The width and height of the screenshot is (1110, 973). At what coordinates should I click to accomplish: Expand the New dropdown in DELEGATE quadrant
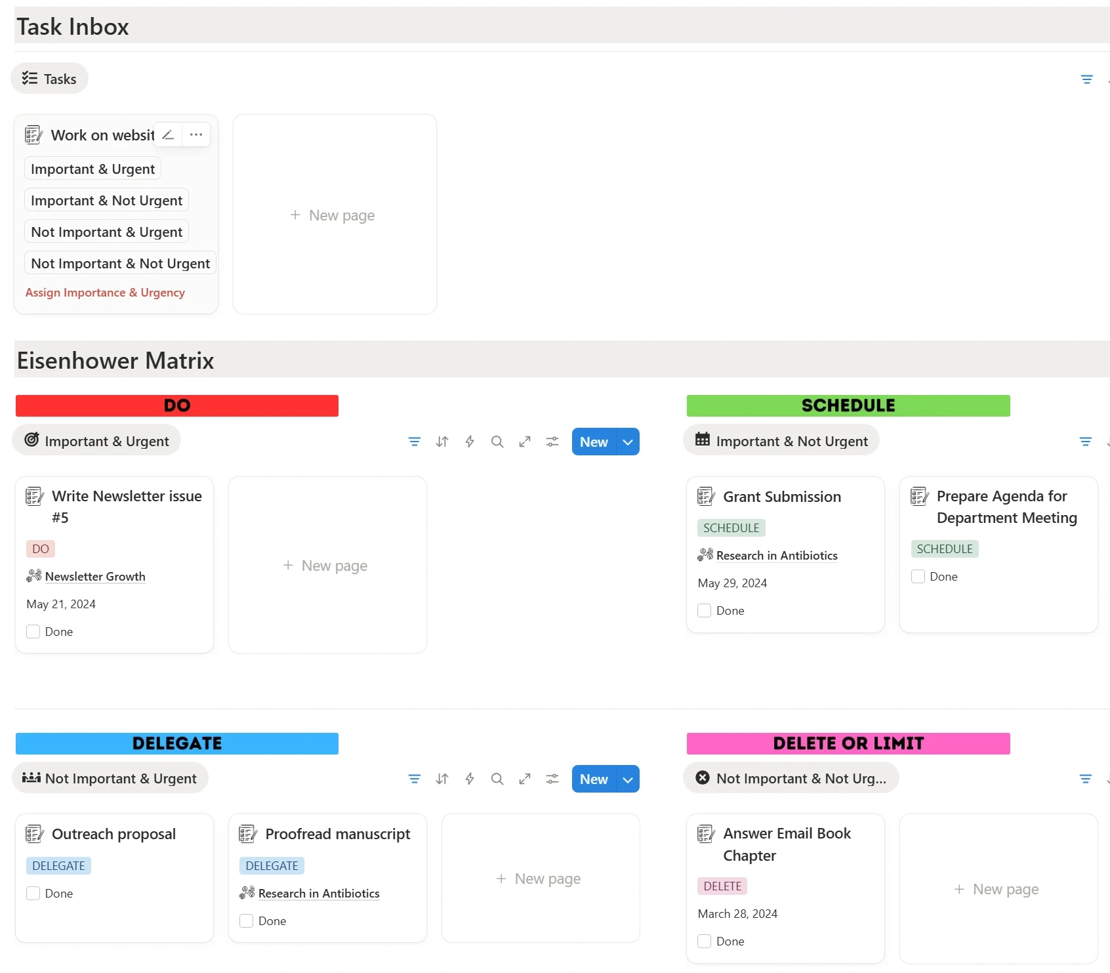click(627, 779)
